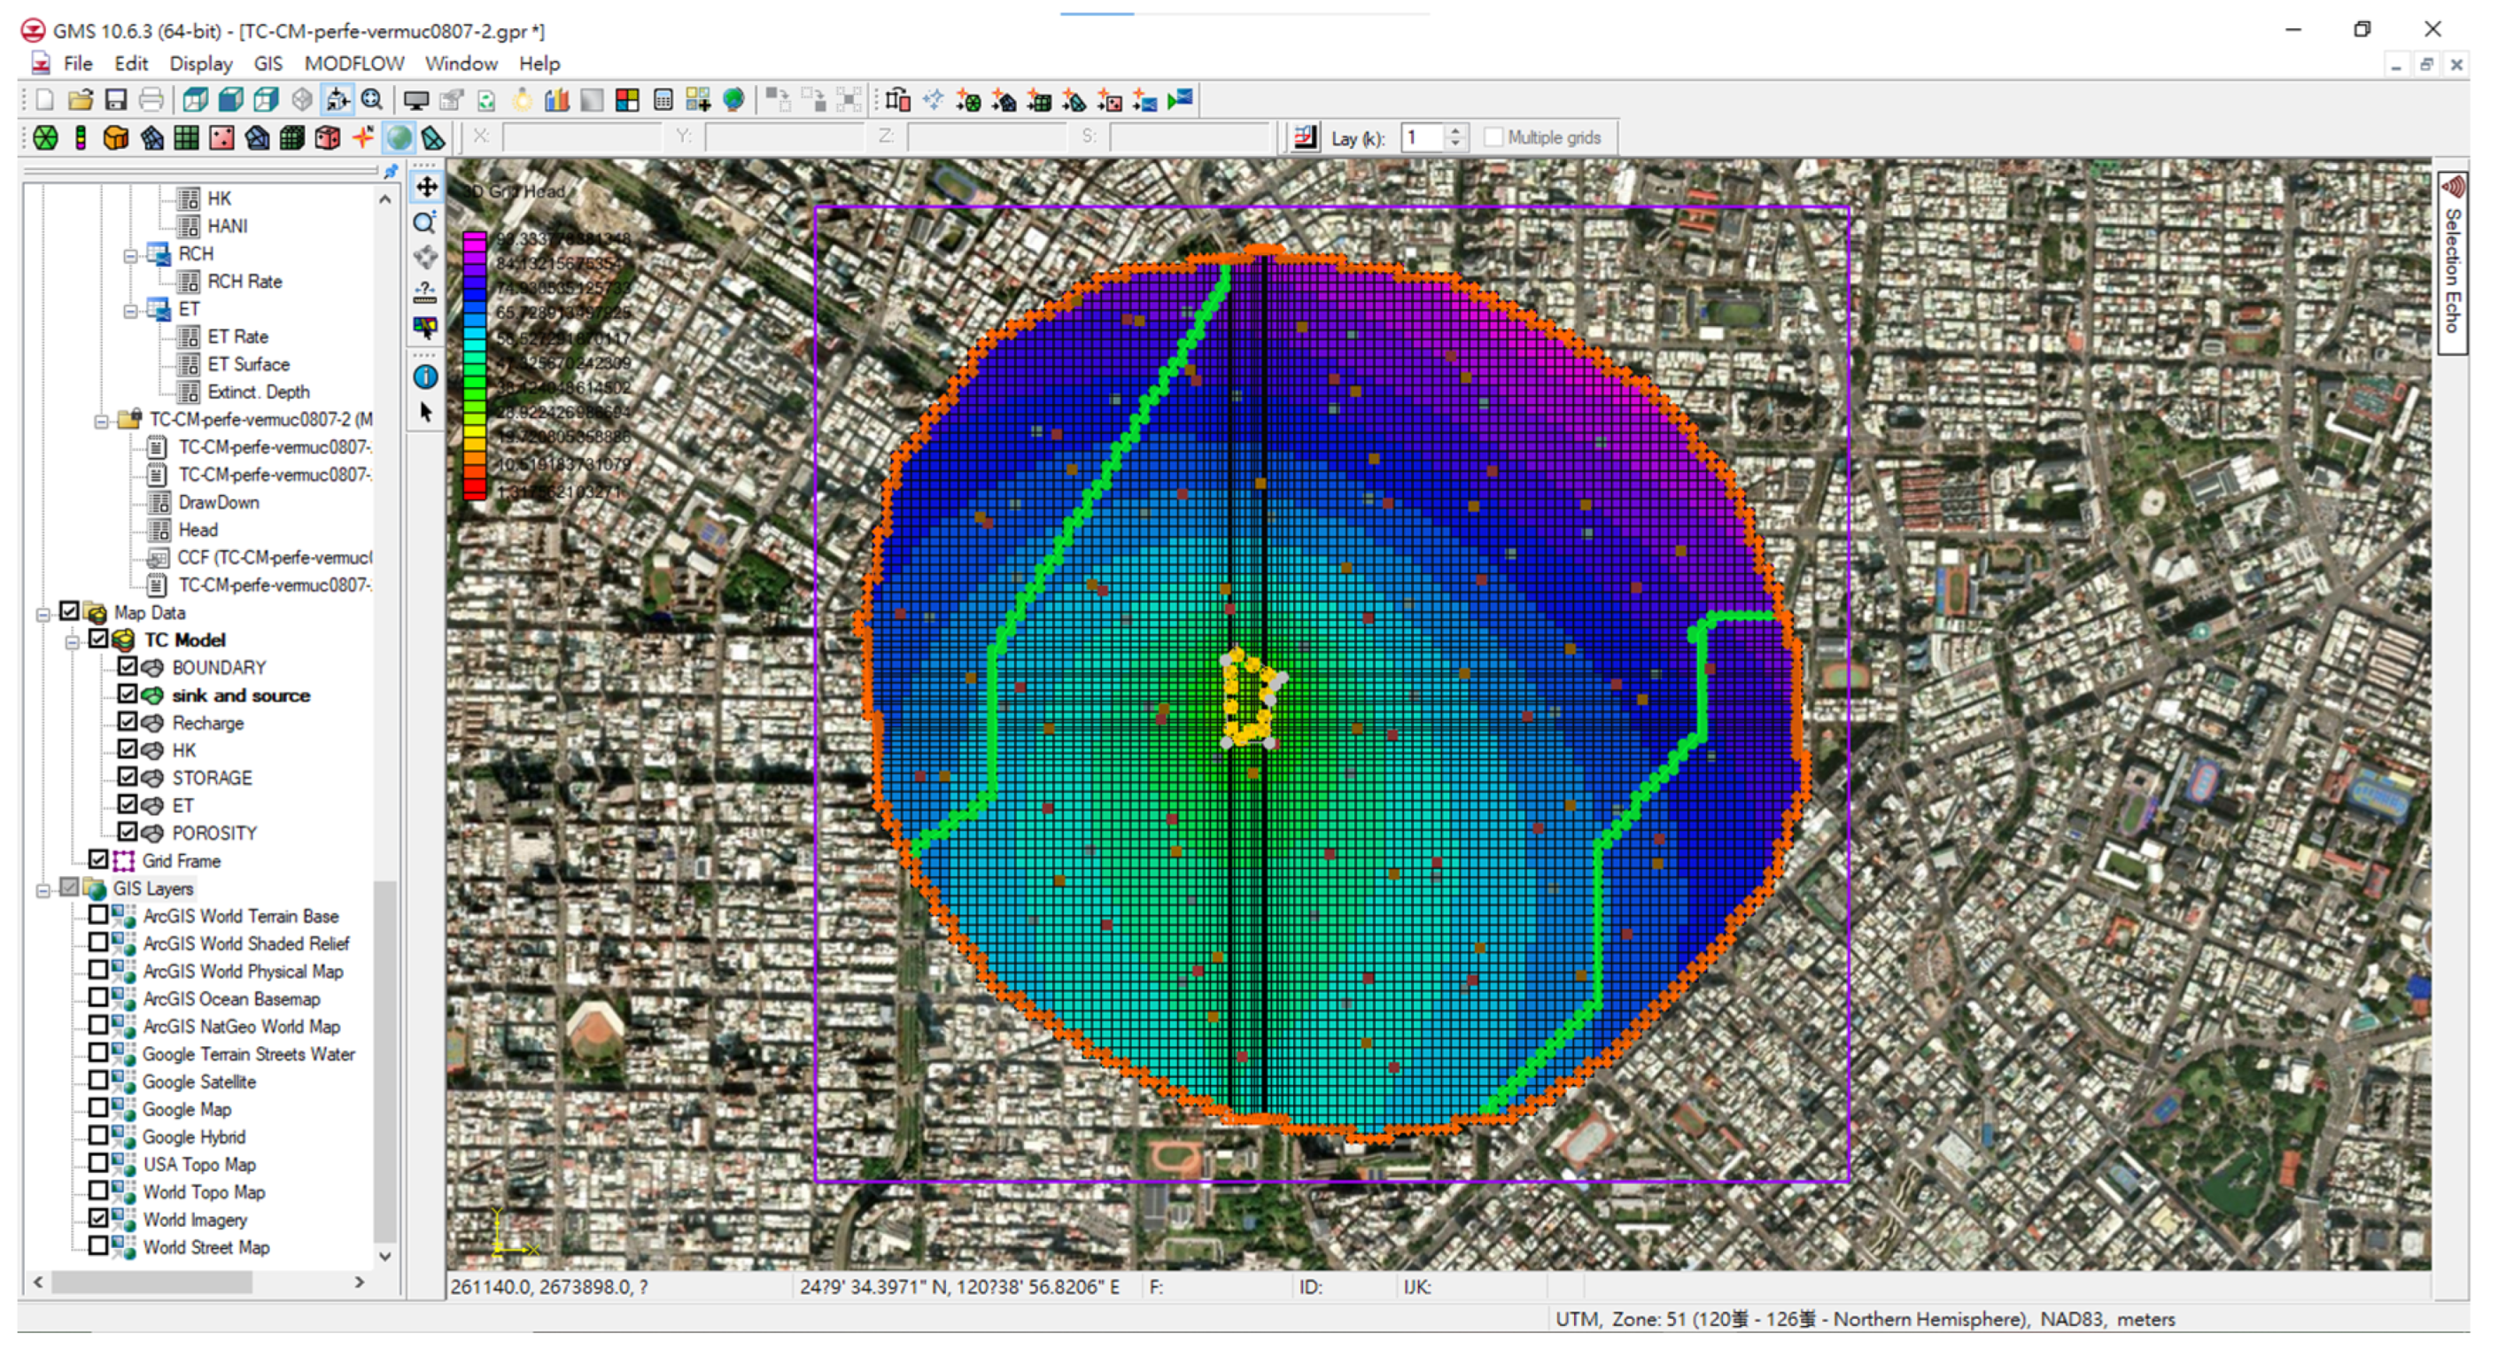Click the Frame/zoom-to-extents magnifier icon

point(372,99)
